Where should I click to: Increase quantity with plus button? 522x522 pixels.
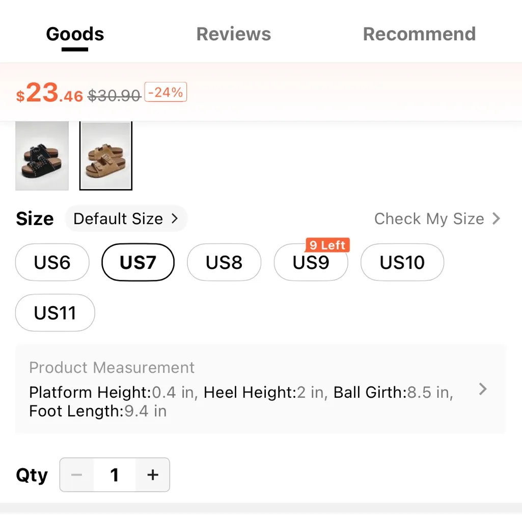pyautogui.click(x=153, y=475)
